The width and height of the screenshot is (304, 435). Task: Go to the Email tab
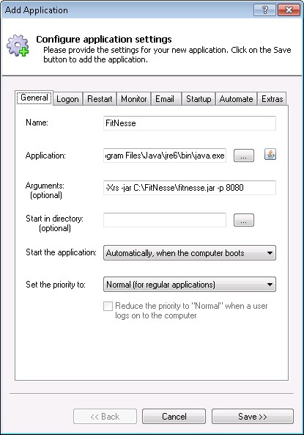coord(165,99)
